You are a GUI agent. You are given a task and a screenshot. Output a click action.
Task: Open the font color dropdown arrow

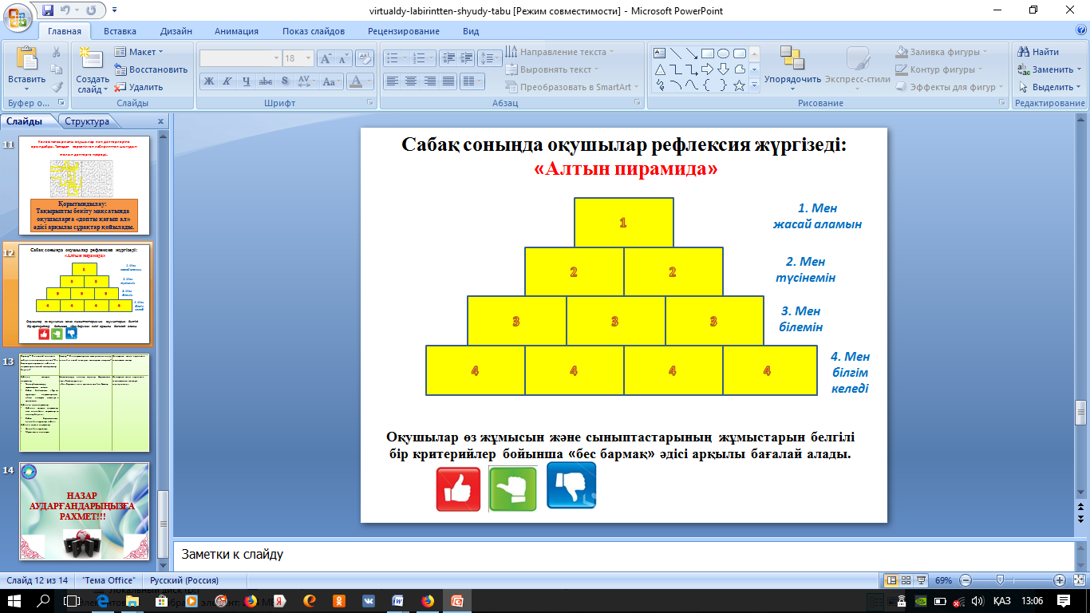click(369, 81)
